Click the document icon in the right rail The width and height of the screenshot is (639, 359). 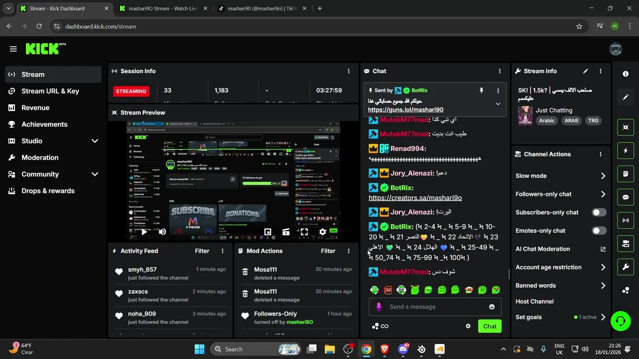click(626, 174)
